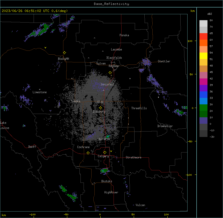The height and width of the screenshot is (218, 223).
Task: Click yellow V marker northwest of RockyMH
Action: (x=45, y=48)
